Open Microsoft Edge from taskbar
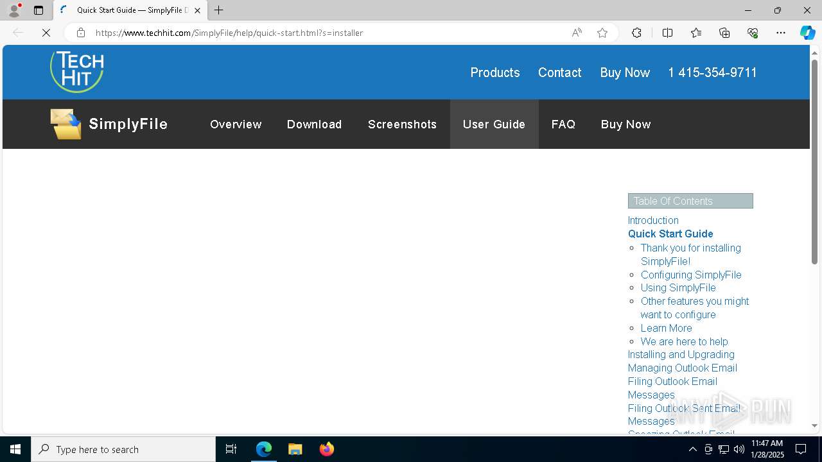822x462 pixels. 264,449
